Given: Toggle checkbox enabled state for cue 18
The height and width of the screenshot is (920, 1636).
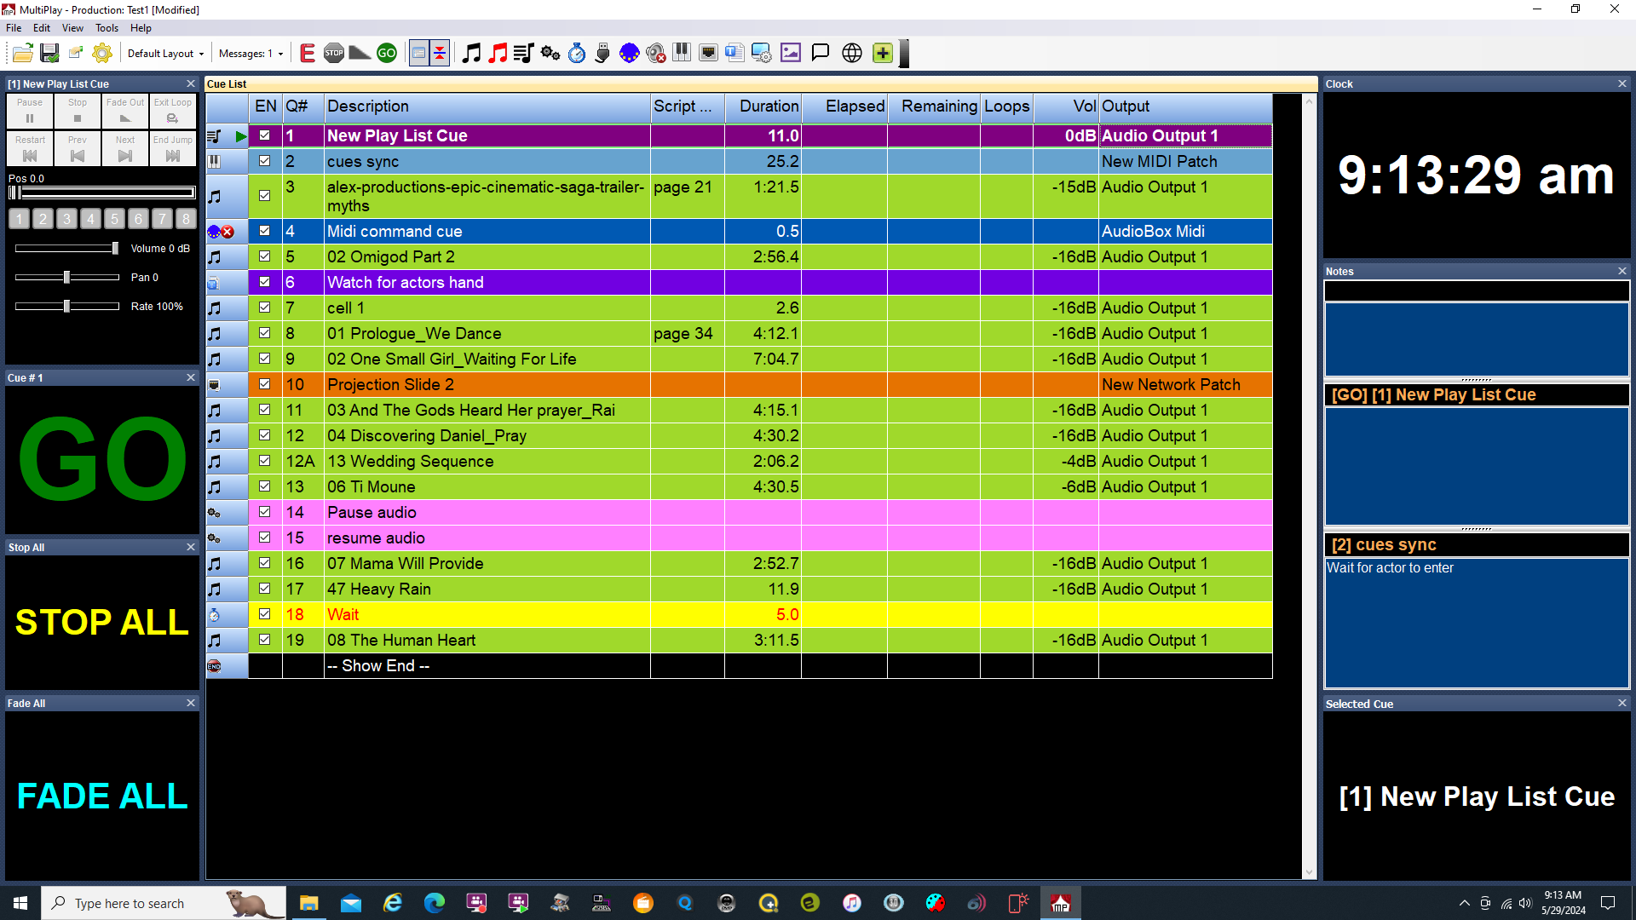Looking at the screenshot, I should 264,613.
